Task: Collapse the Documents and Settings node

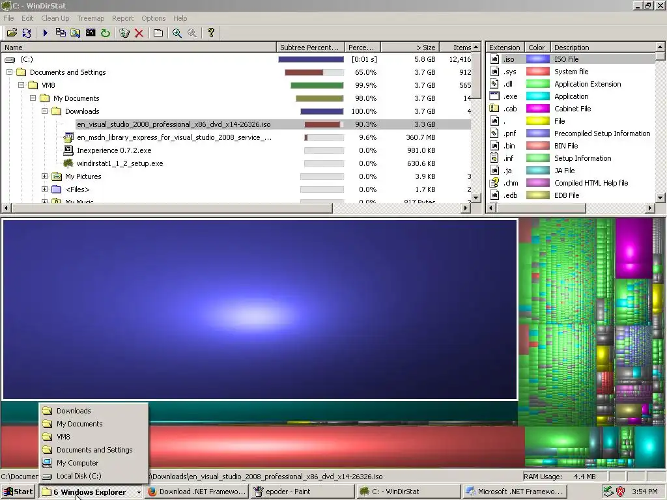Action: (9, 72)
